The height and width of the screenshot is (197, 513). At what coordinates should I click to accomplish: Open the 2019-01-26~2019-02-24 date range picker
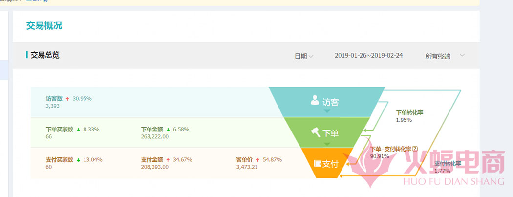(x=368, y=56)
